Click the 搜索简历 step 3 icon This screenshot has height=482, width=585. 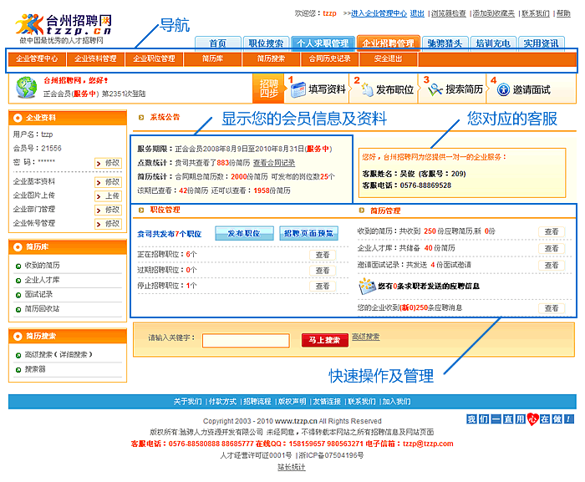[x=435, y=89]
